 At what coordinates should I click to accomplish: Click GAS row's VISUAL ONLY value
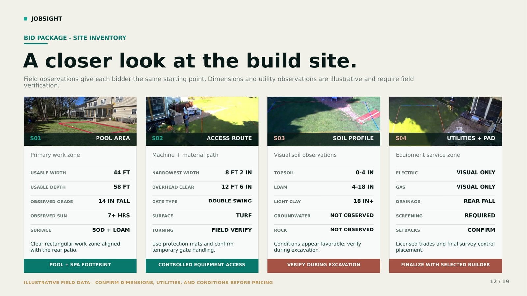point(476,187)
